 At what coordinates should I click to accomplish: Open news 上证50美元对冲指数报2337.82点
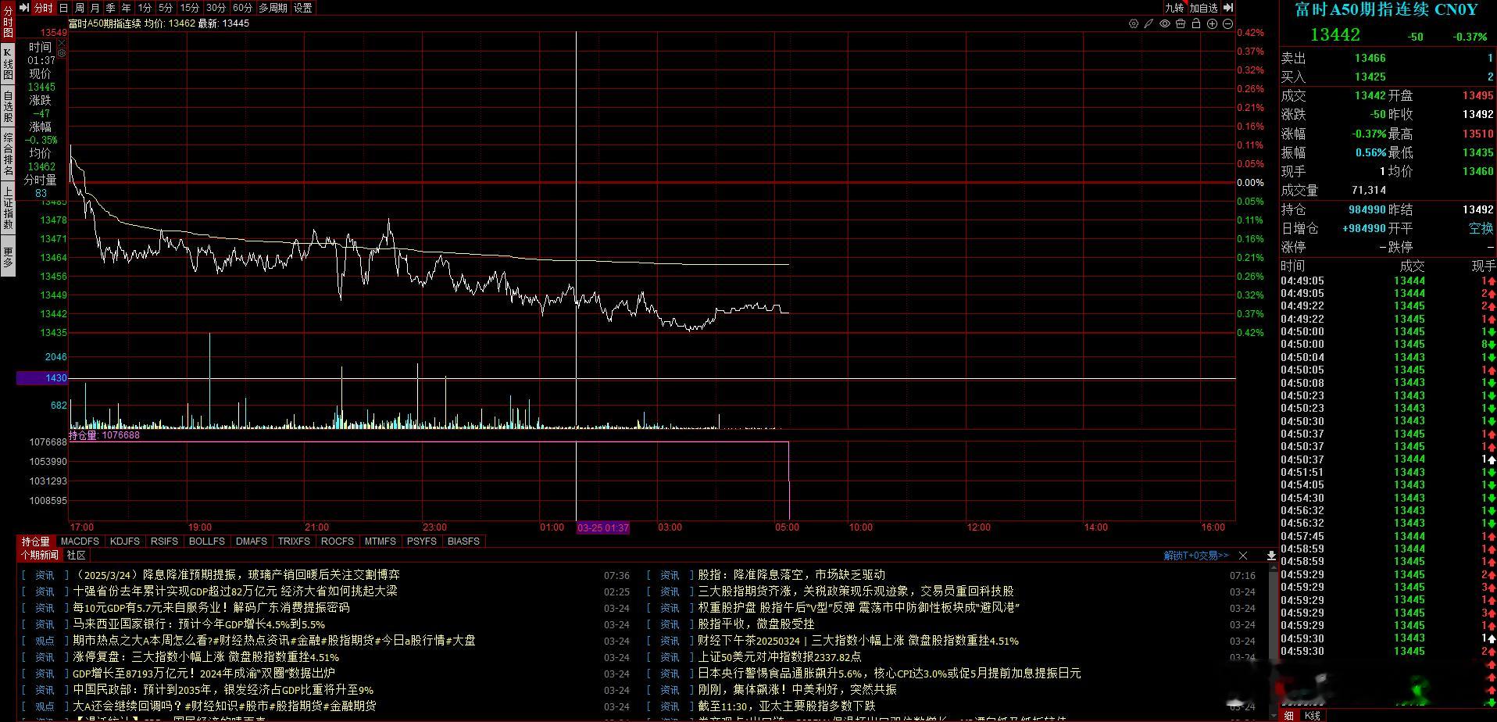(x=780, y=657)
